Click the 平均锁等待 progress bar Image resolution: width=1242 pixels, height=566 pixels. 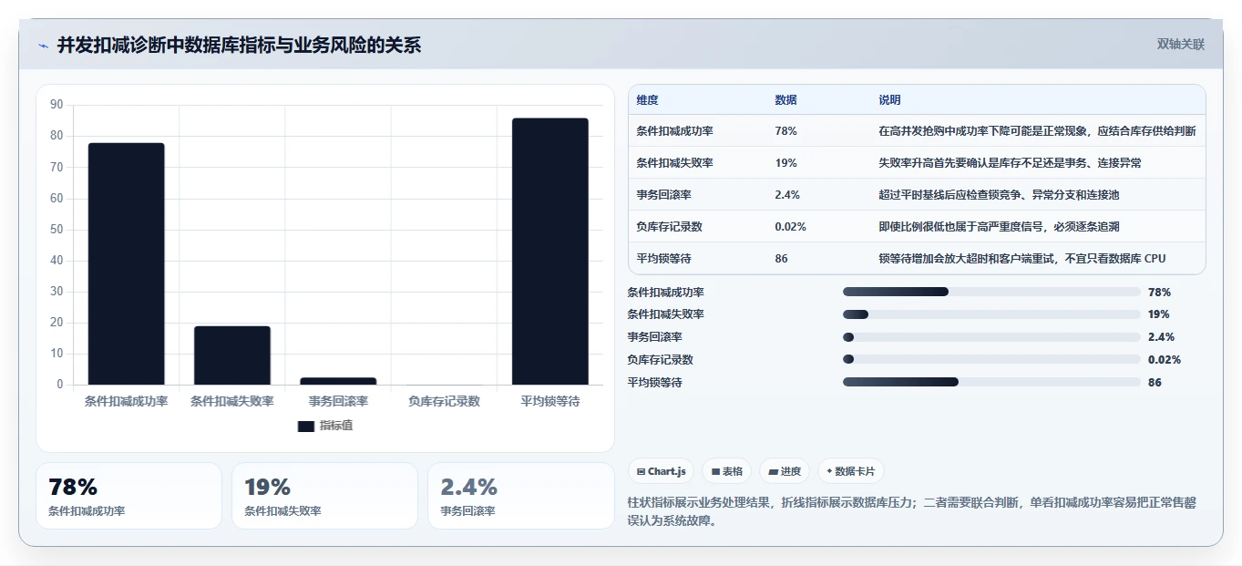click(x=991, y=383)
